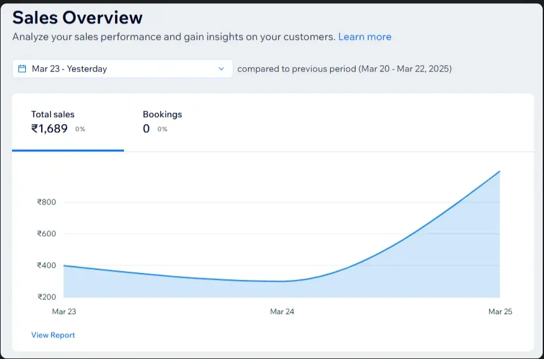Click the Mar 23 x-axis label
Viewport: 544px width, 359px height.
(64, 312)
